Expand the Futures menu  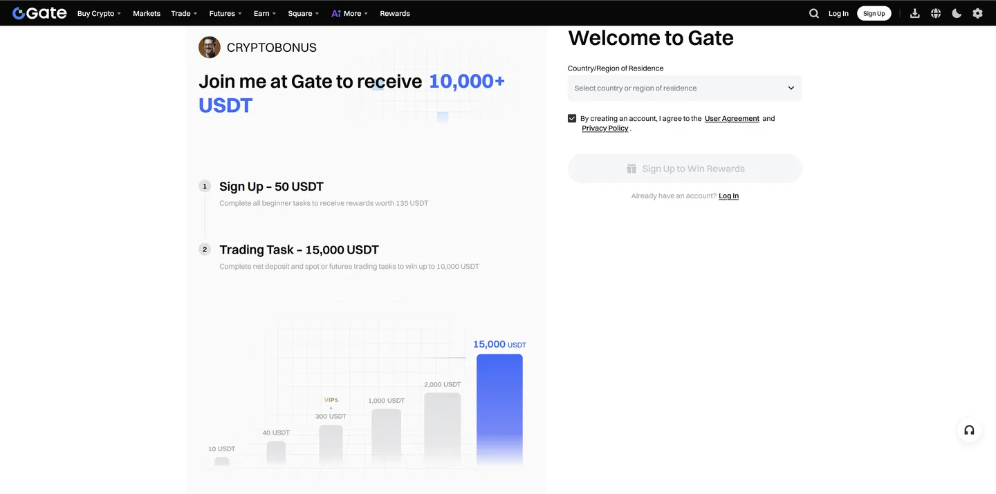tap(225, 13)
